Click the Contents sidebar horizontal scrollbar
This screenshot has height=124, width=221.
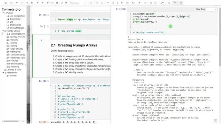pyautogui.click(x=11, y=121)
